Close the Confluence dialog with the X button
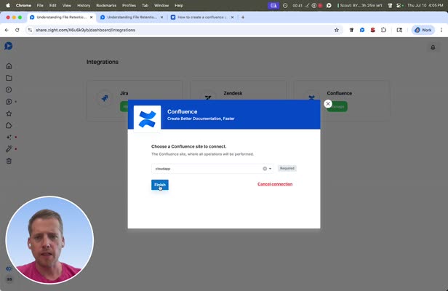 tap(328, 104)
